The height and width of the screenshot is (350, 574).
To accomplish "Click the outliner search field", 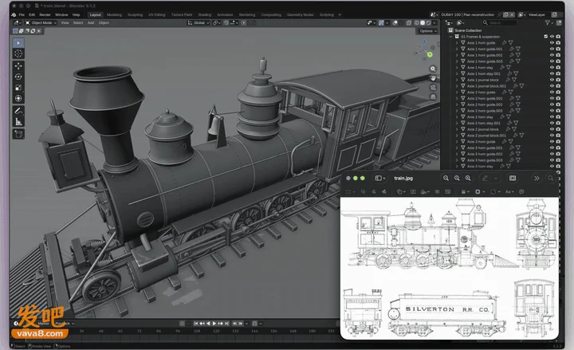I will point(500,22).
